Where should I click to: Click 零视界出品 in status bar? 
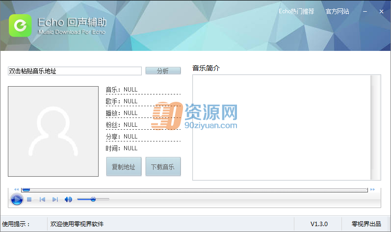pos(366,224)
